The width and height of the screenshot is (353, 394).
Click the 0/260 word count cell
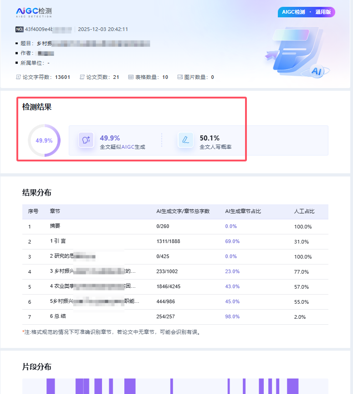[x=163, y=226]
